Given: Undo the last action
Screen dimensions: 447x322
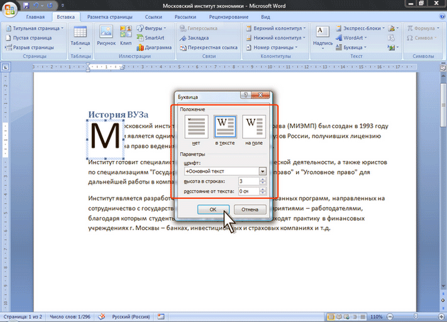Looking at the screenshot, I should 36,6.
